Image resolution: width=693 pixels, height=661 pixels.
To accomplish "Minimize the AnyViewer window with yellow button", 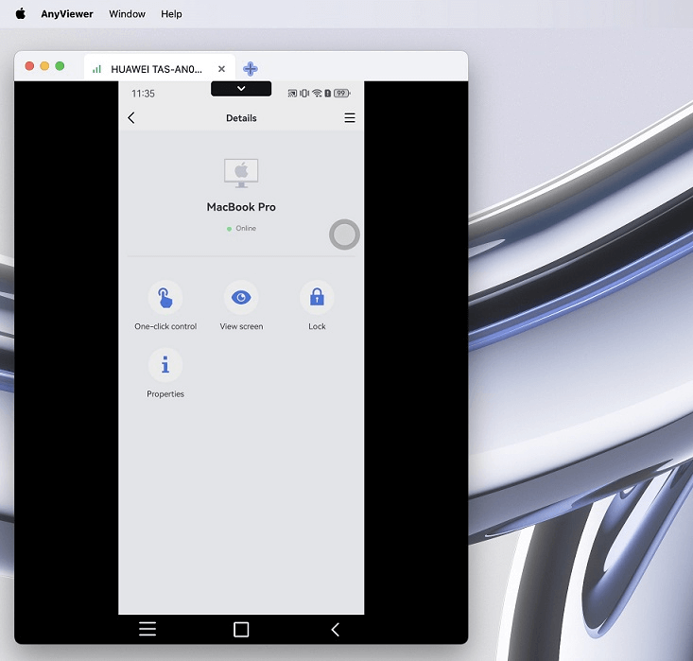I will click(x=44, y=66).
